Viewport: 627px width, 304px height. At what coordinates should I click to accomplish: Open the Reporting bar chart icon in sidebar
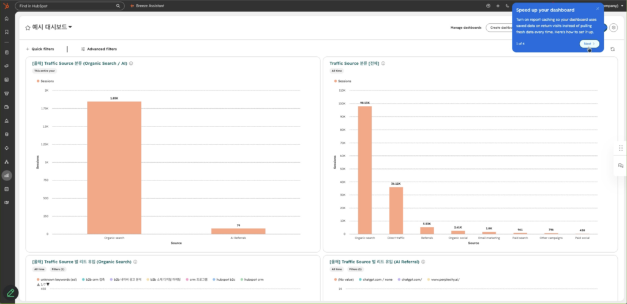[x=7, y=176]
